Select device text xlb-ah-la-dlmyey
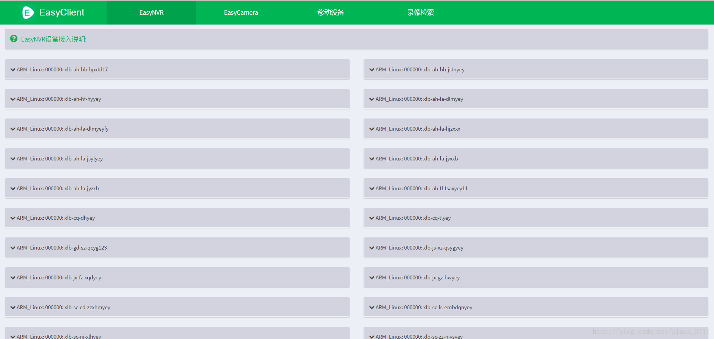 click(443, 99)
